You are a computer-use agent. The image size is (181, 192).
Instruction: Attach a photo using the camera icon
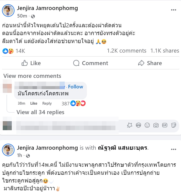click(156, 125)
